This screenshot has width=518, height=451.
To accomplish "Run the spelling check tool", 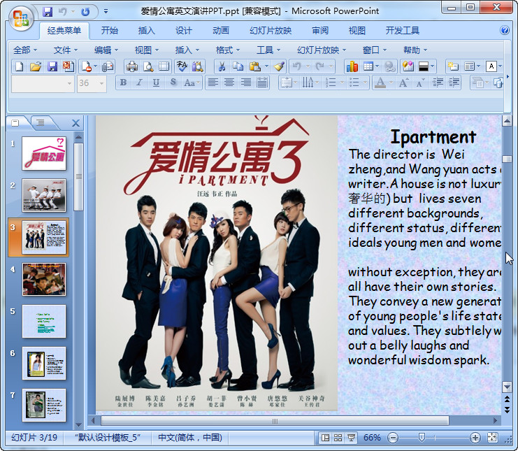I will 181,66.
